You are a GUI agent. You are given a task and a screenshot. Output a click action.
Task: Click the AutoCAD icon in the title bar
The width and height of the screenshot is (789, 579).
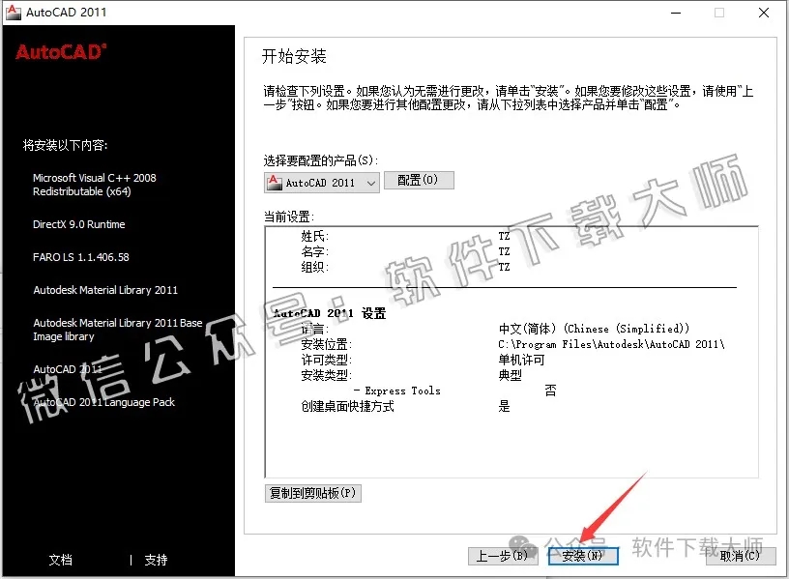(14, 13)
